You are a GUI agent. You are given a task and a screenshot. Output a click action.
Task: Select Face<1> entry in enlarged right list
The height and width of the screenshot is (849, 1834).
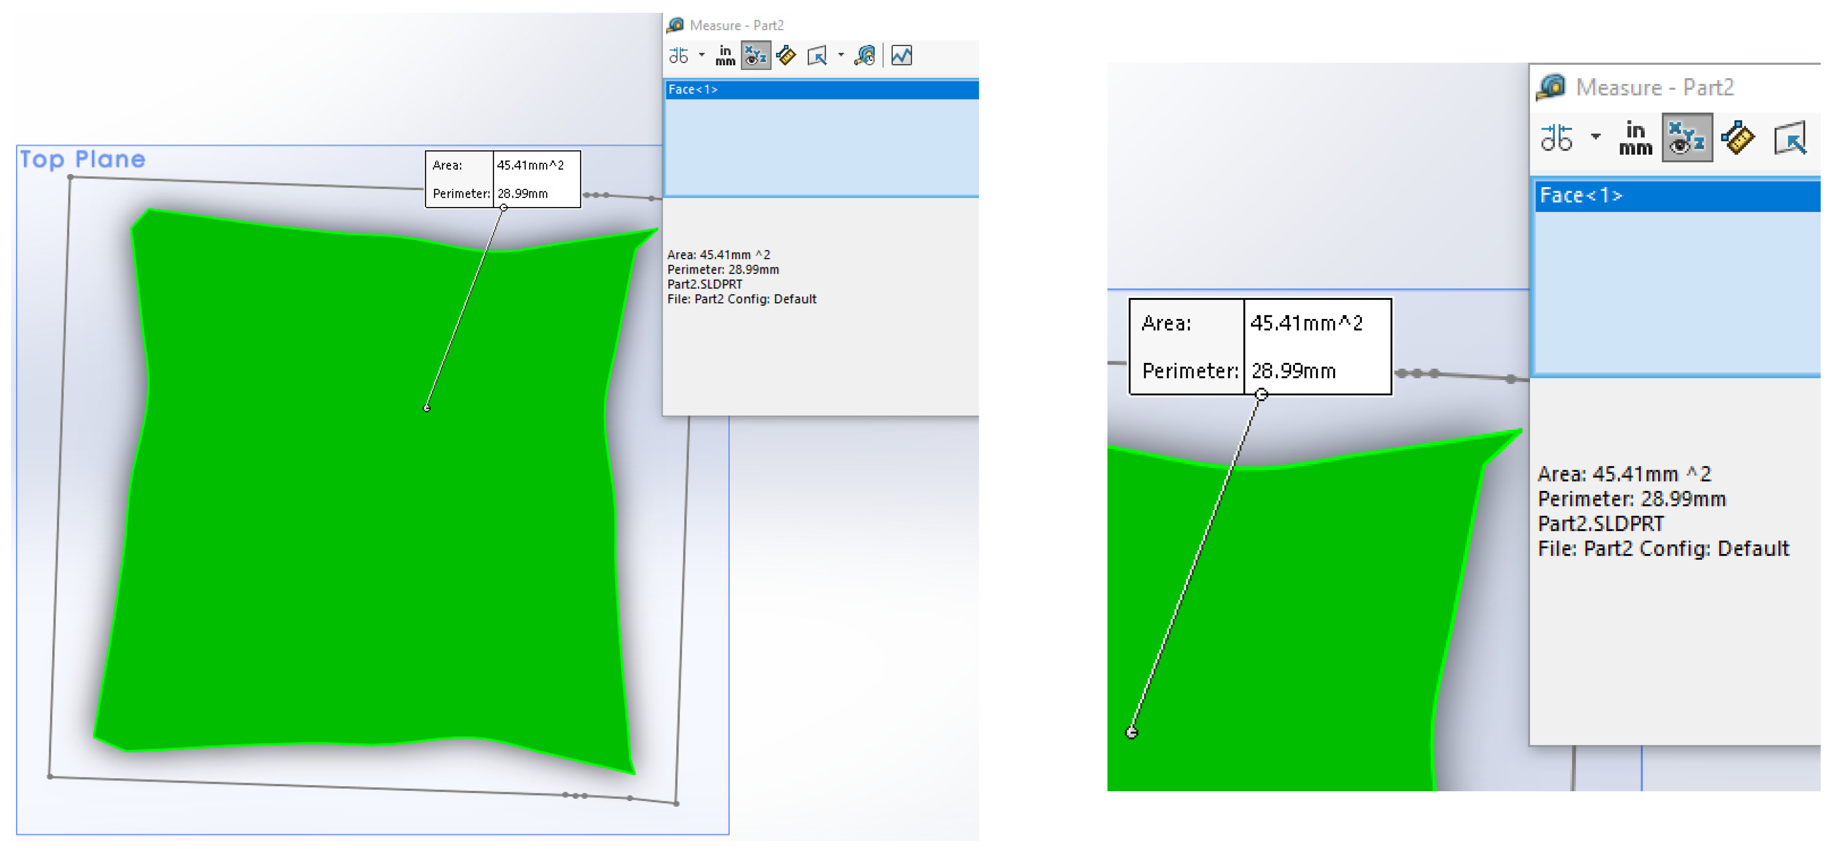click(x=1581, y=195)
